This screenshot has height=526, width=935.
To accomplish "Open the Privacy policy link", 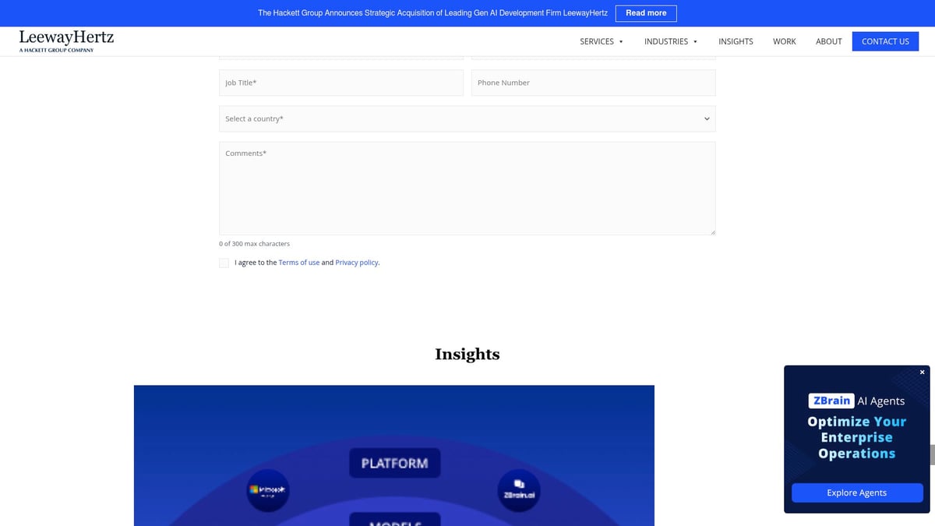I will click(x=356, y=263).
